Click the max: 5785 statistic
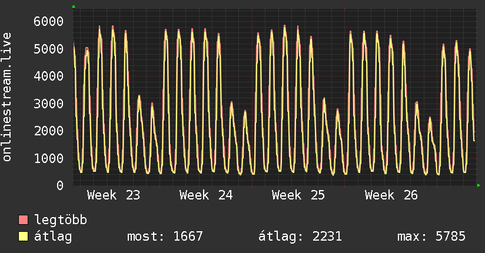 coord(431,237)
